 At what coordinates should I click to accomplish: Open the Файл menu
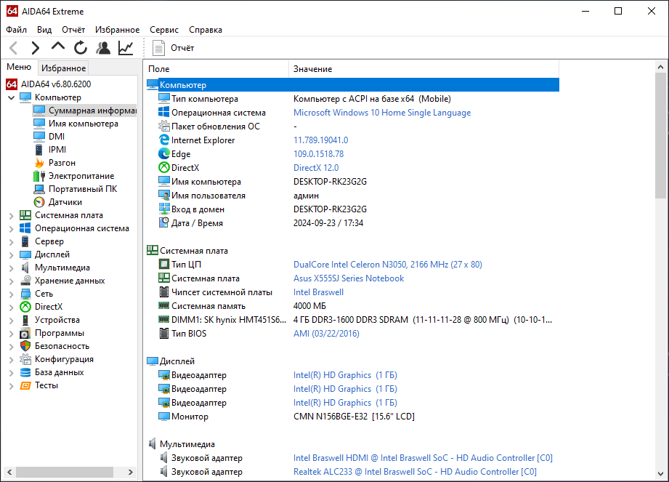tap(16, 30)
